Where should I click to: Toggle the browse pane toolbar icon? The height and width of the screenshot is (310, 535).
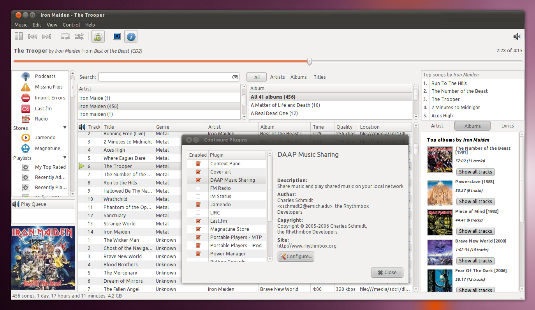(x=98, y=37)
